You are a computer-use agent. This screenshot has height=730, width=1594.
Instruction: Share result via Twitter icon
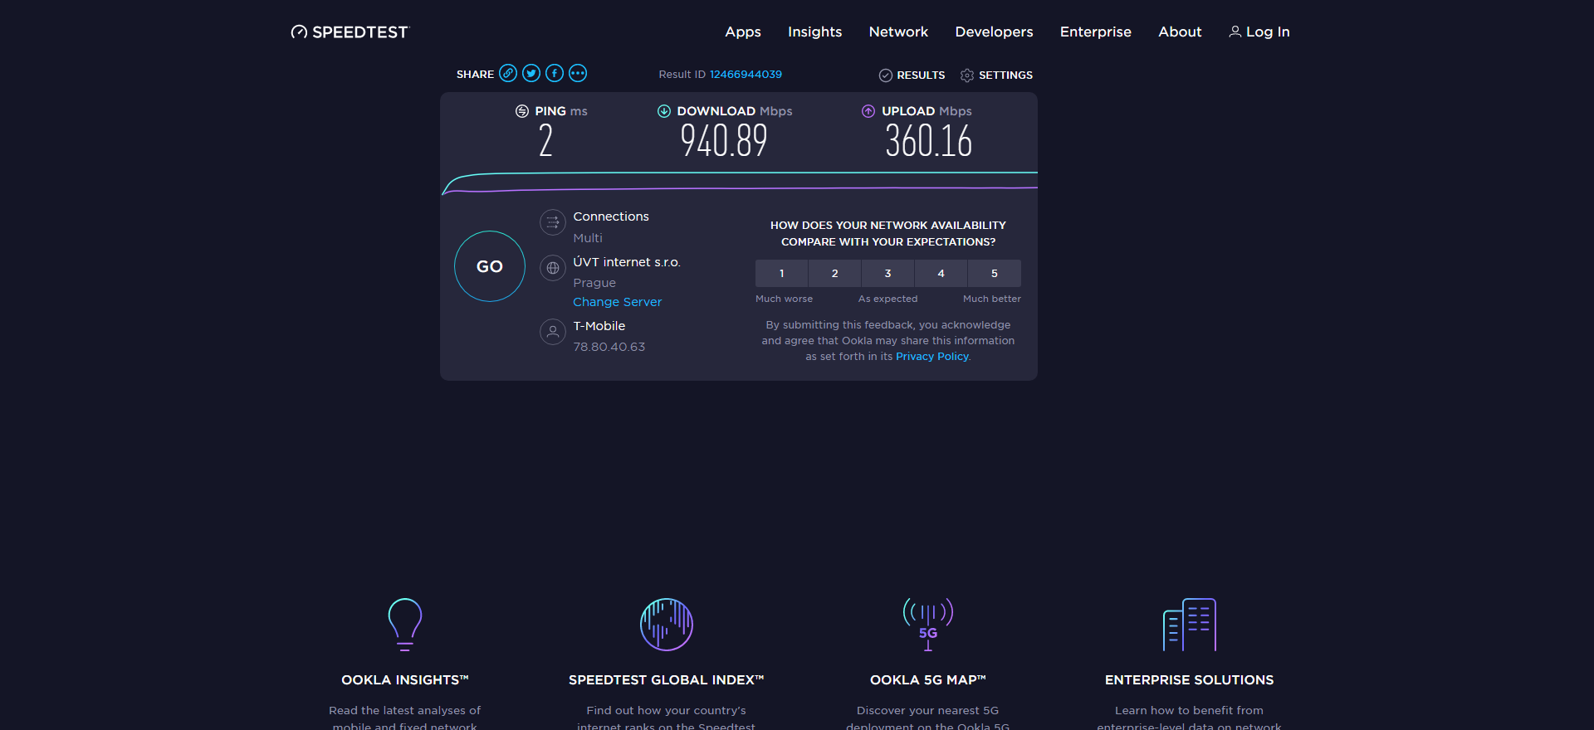point(531,74)
